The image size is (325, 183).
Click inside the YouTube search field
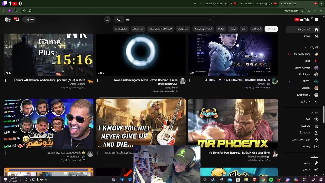(169, 20)
